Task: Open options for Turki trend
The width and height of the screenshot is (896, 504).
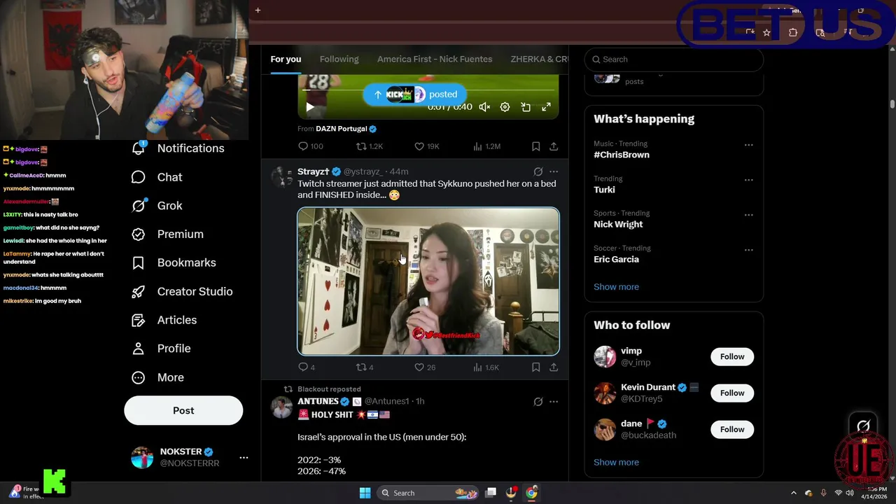Action: (748, 180)
